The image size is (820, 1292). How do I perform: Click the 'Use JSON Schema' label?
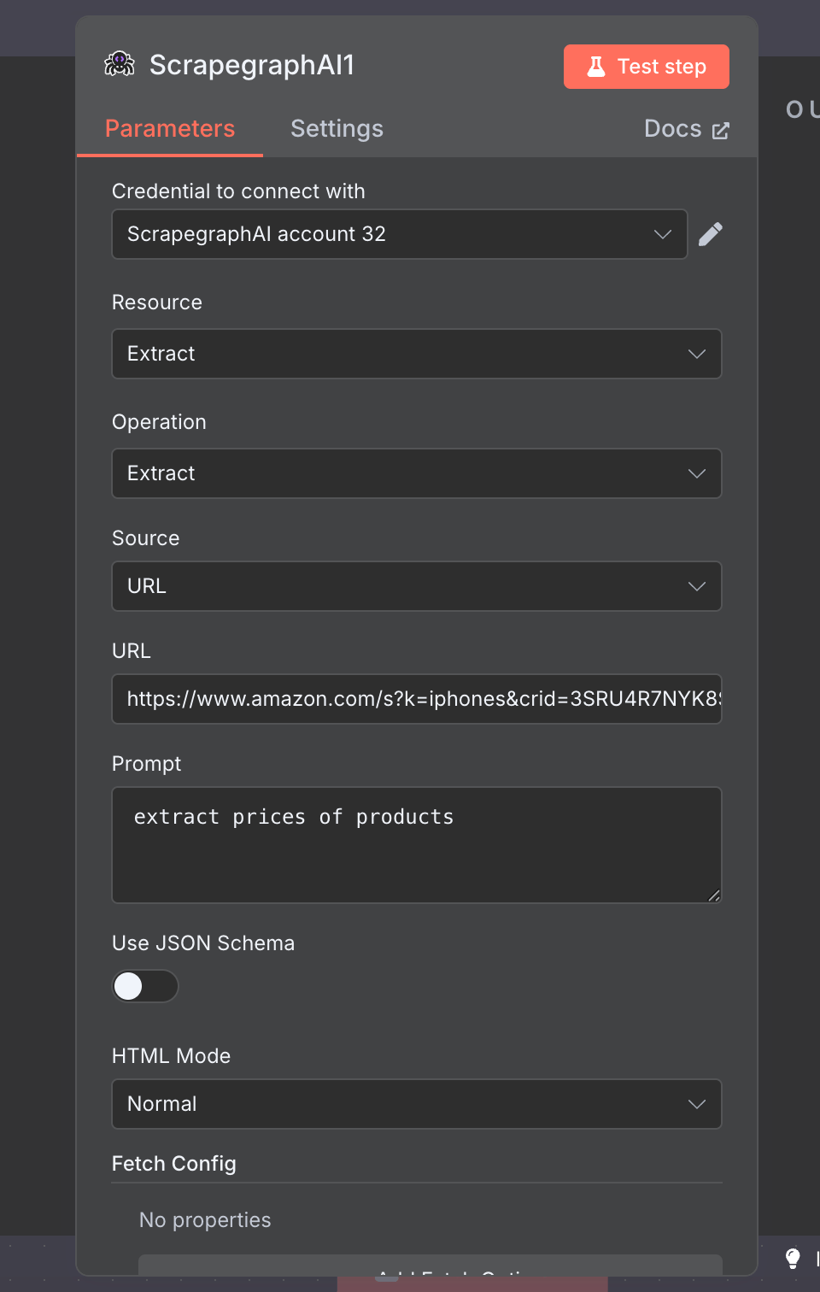pyautogui.click(x=203, y=943)
